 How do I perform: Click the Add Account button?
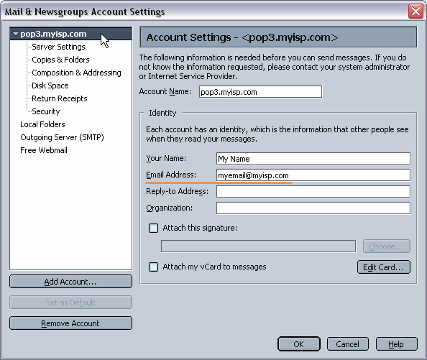70,282
